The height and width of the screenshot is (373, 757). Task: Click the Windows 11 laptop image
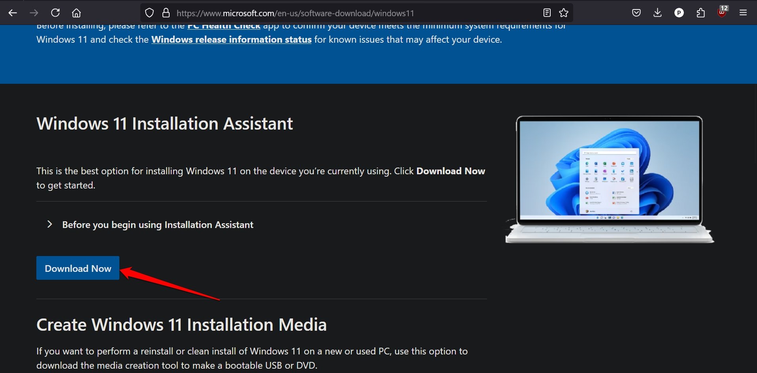pyautogui.click(x=609, y=179)
